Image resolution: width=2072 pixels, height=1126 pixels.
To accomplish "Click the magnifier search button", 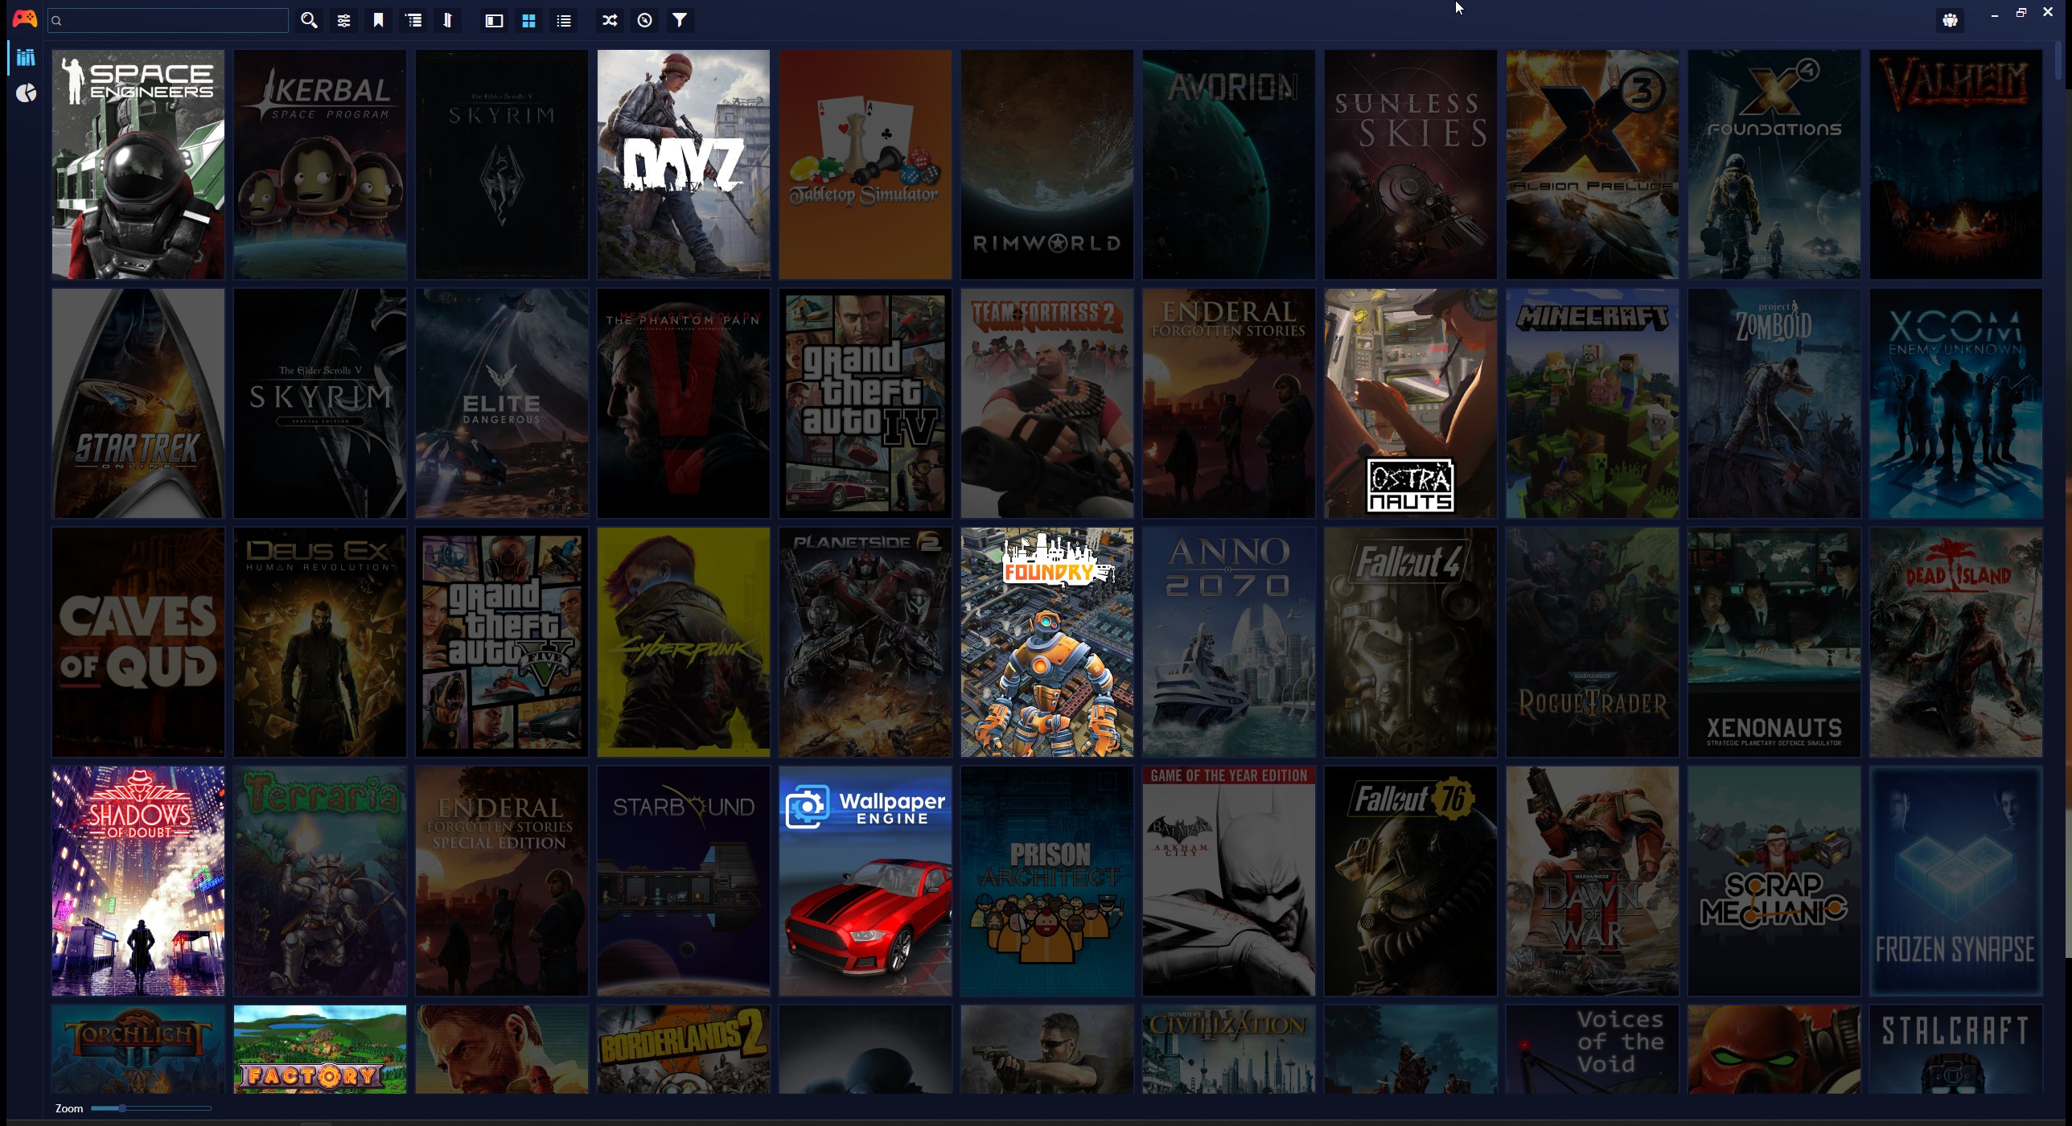I will [x=309, y=20].
